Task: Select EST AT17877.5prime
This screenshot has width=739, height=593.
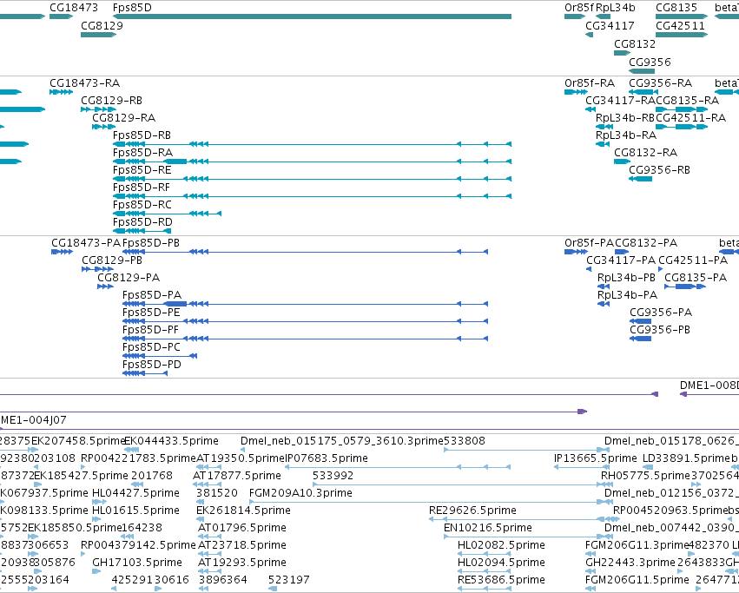Action: tap(236, 476)
